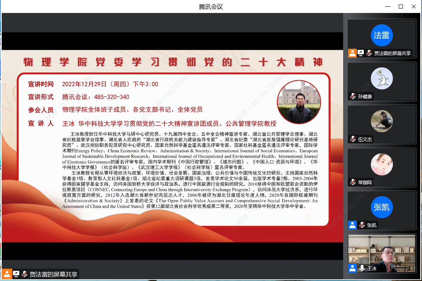This screenshot has width=422, height=281.
Task: Click muted microphone icon beside 伍文杰
Action: point(353,139)
